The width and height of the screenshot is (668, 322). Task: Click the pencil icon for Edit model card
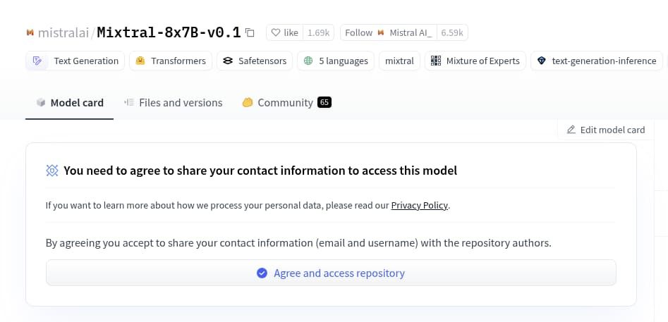coord(571,130)
